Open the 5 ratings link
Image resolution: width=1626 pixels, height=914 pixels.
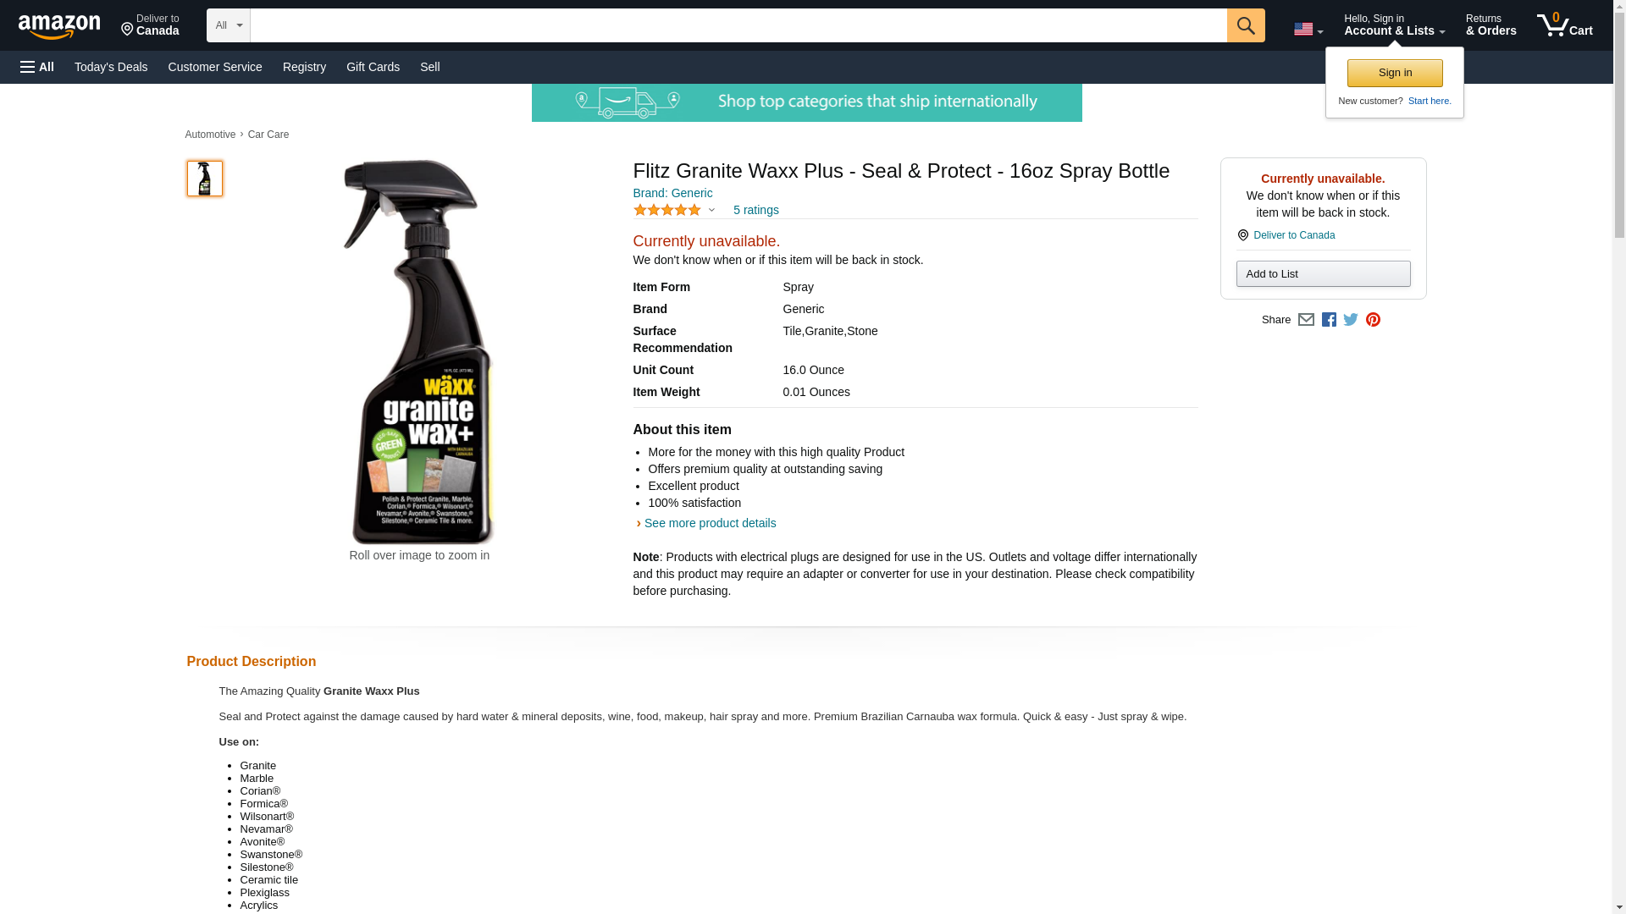[x=755, y=210]
